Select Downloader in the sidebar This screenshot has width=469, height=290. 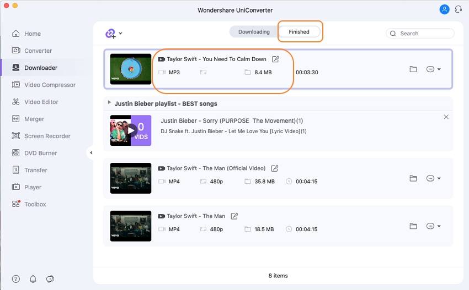pyautogui.click(x=35, y=68)
